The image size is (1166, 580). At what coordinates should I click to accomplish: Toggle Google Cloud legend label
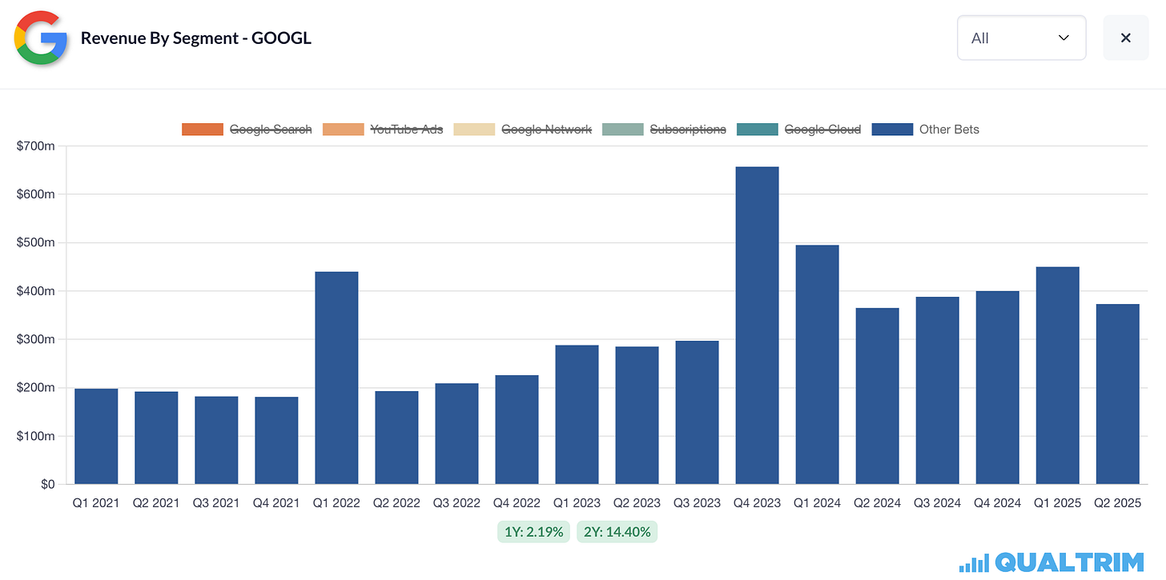[x=822, y=129]
